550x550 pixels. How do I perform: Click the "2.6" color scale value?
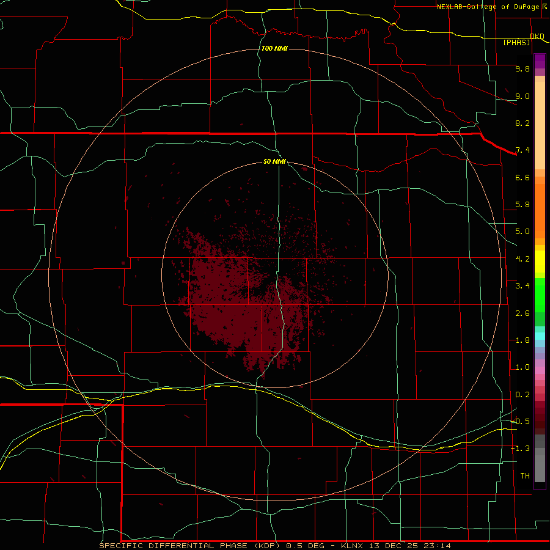point(522,313)
